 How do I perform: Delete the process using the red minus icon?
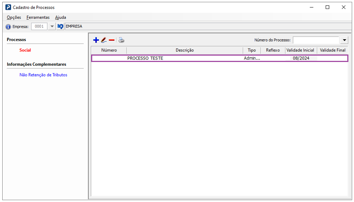[112, 40]
